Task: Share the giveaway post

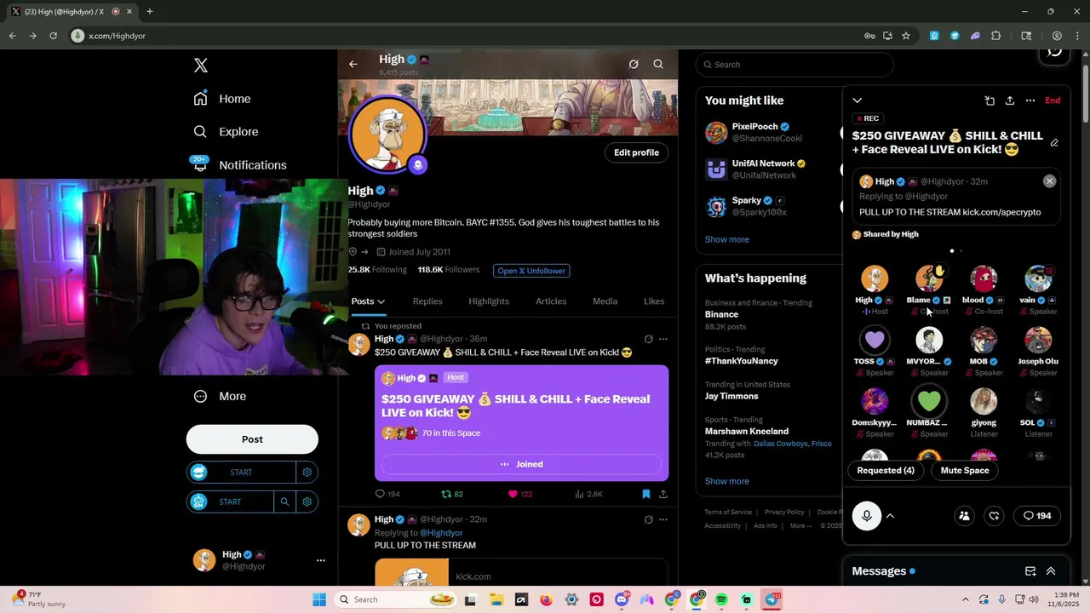Action: pos(663,494)
